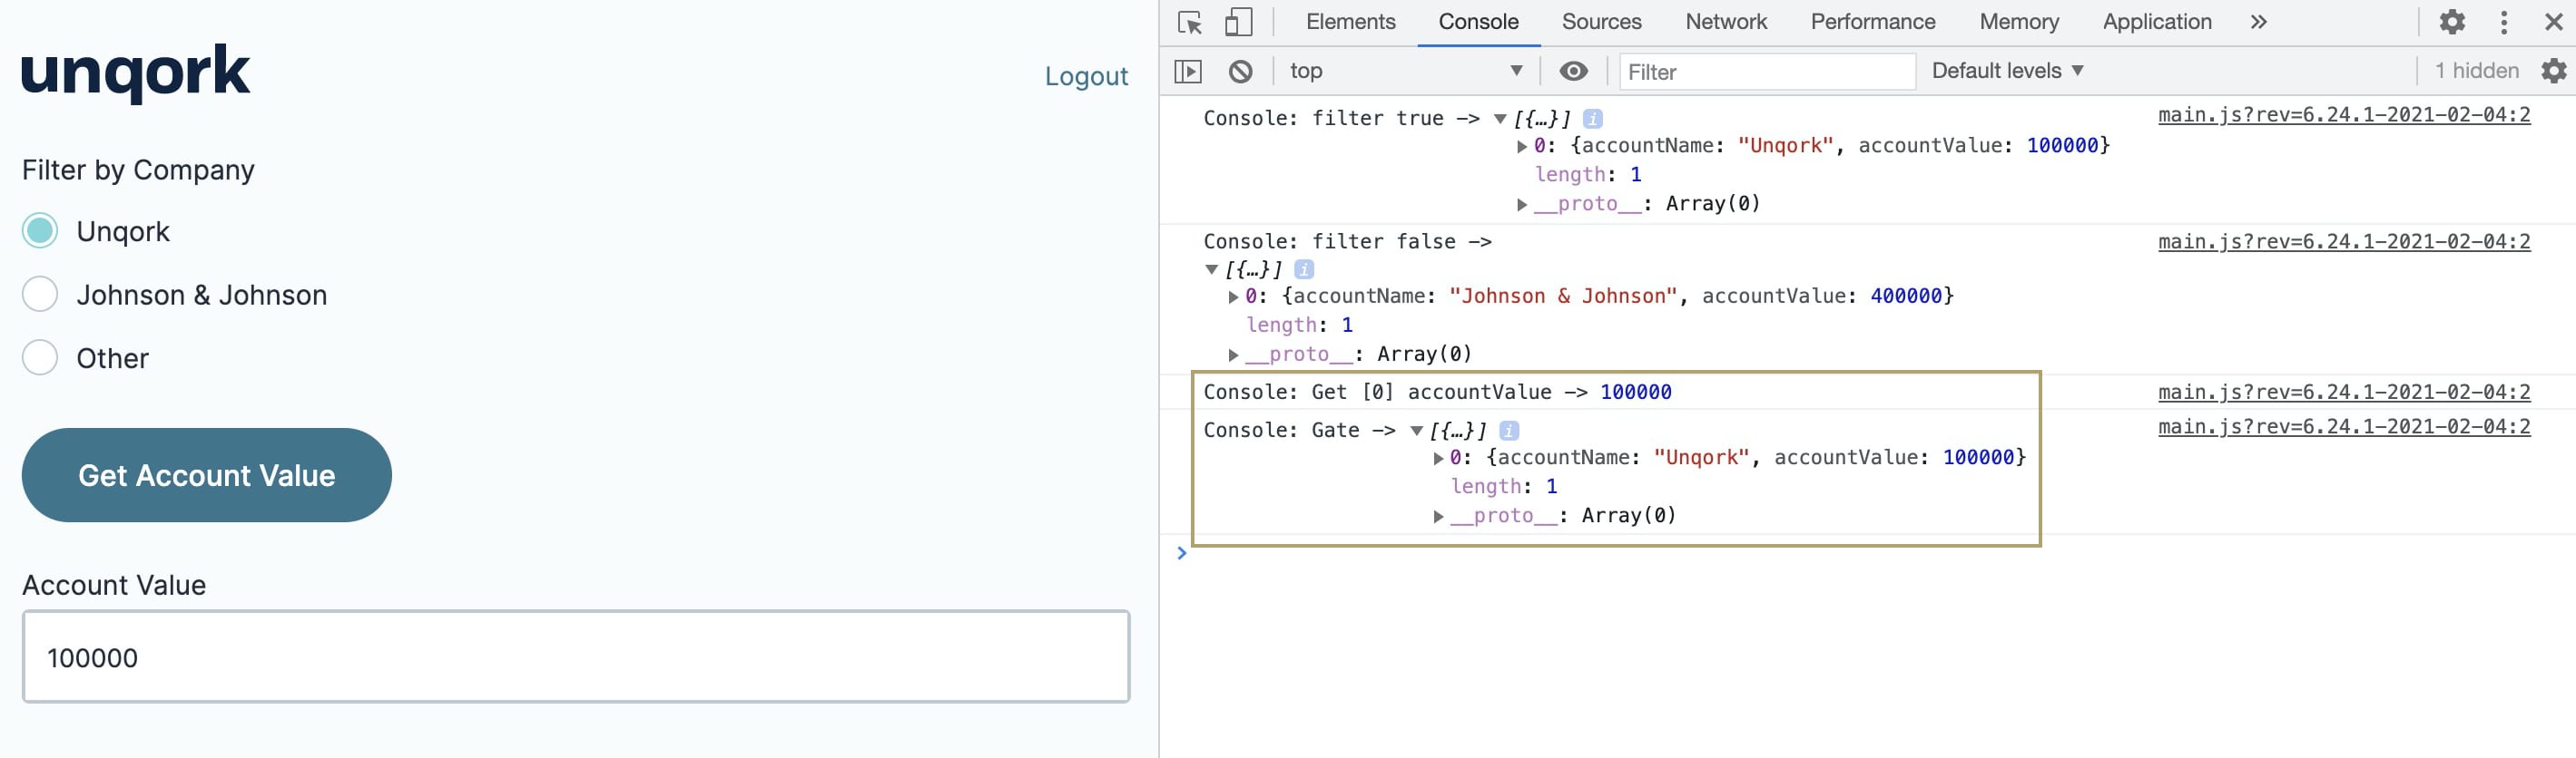Click the info badge next to Gate array
This screenshot has width=2576, height=758.
(x=1509, y=431)
